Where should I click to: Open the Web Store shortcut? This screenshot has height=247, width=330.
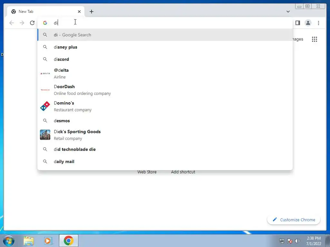pos(147,172)
